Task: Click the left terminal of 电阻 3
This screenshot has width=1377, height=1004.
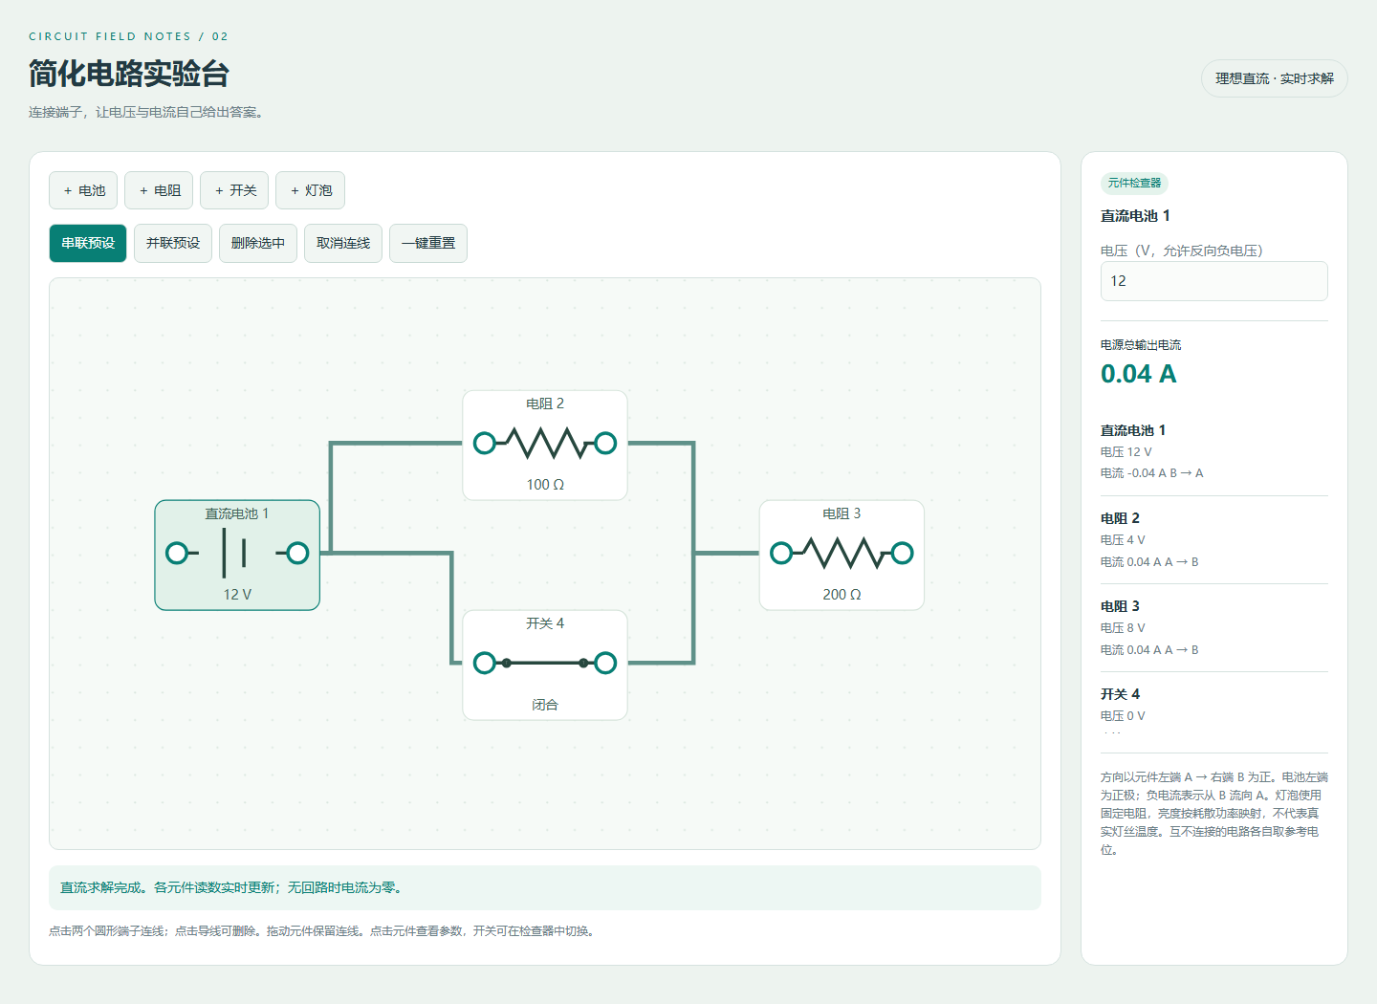Action: coord(781,553)
